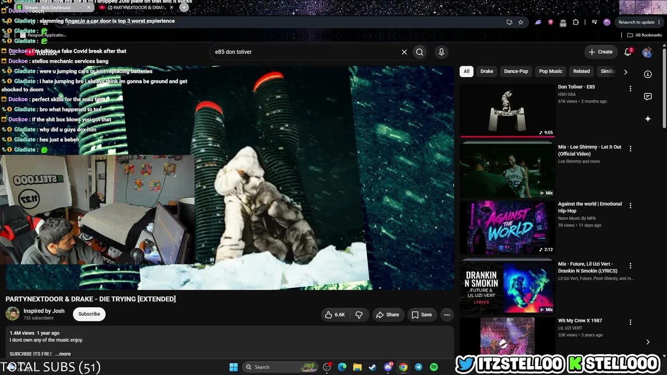Open Mix - Loe Shimmy thumbnail
This screenshot has width=667, height=375.
tap(507, 170)
